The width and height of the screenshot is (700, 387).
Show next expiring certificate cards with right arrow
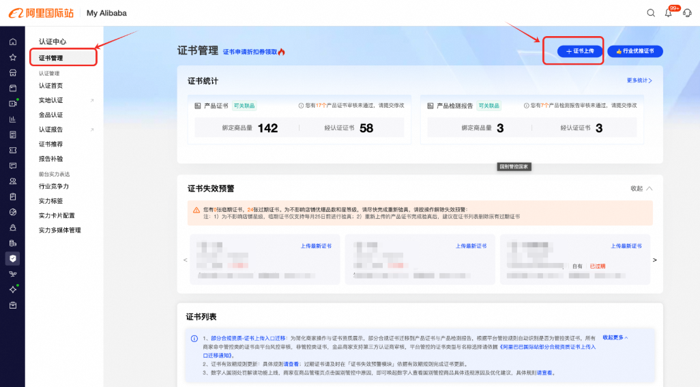click(x=655, y=260)
